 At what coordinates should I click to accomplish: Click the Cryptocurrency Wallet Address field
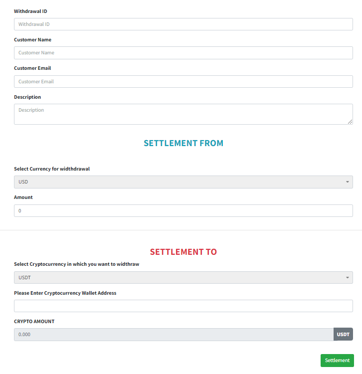pyautogui.click(x=183, y=306)
